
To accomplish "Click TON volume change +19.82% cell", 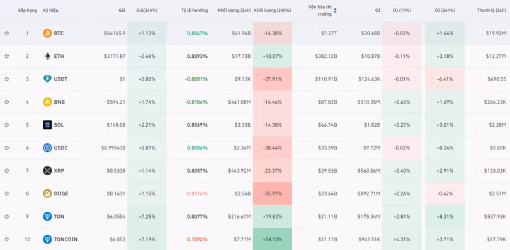I will (272, 217).
